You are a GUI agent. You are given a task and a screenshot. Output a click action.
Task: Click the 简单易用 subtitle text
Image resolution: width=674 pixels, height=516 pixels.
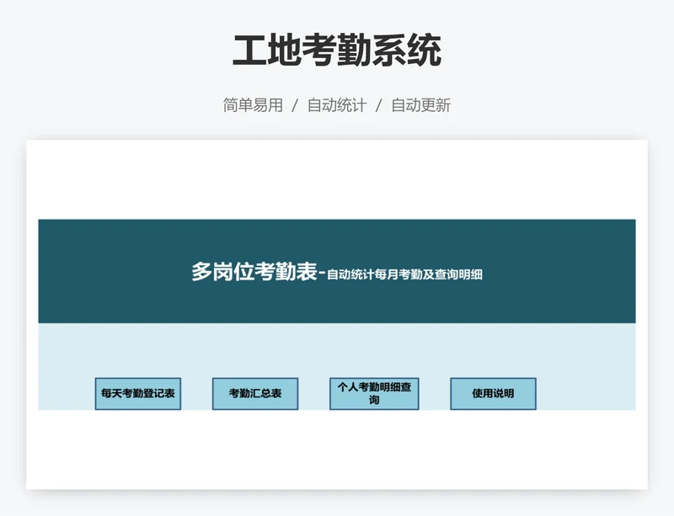(x=253, y=105)
